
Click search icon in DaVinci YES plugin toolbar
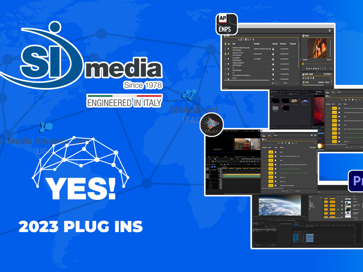point(342,100)
